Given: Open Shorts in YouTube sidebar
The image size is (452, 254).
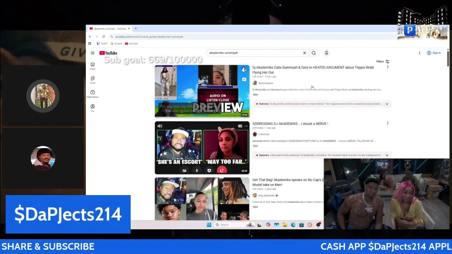Looking at the screenshot, I should tap(93, 80).
